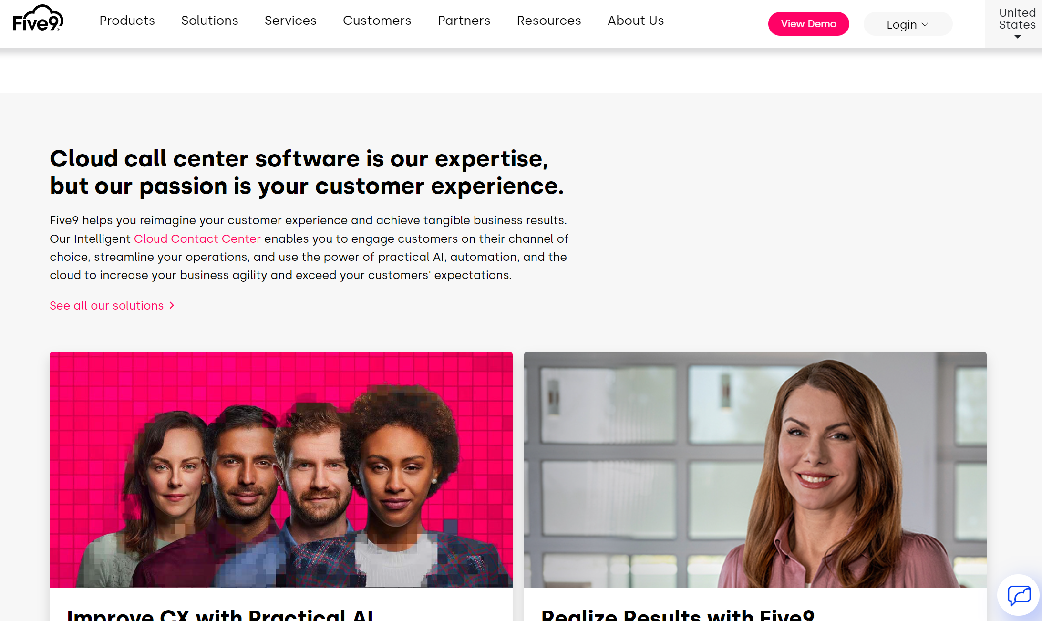
Task: Open the Solutions menu
Action: click(x=209, y=21)
